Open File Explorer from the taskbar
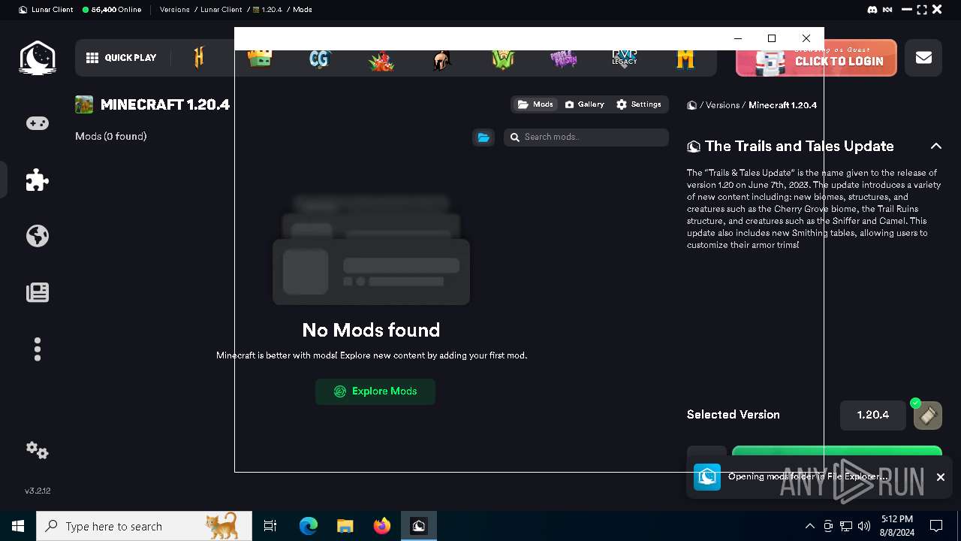This screenshot has width=961, height=541. (345, 526)
